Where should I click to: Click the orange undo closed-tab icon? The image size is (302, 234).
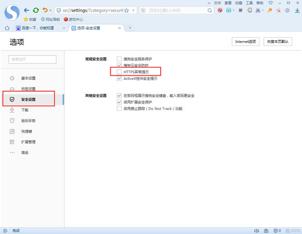coord(45,10)
